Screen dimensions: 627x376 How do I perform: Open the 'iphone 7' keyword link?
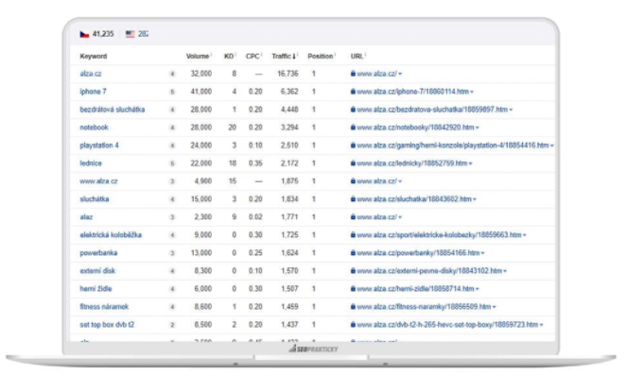[93, 92]
